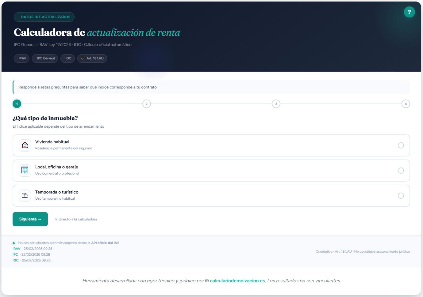Click 'Uso comercial o profesional' subtitle
Viewport: 423px width, 297px height.
pos(57,173)
